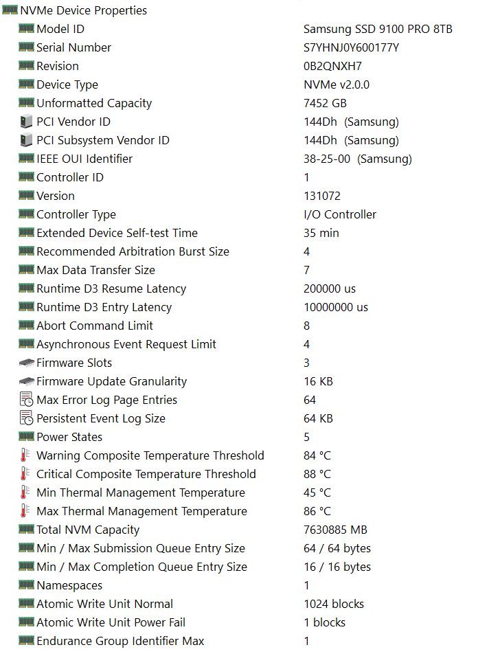Click the icon next to Unformatted Capacity
478x656 pixels.
tap(26, 102)
